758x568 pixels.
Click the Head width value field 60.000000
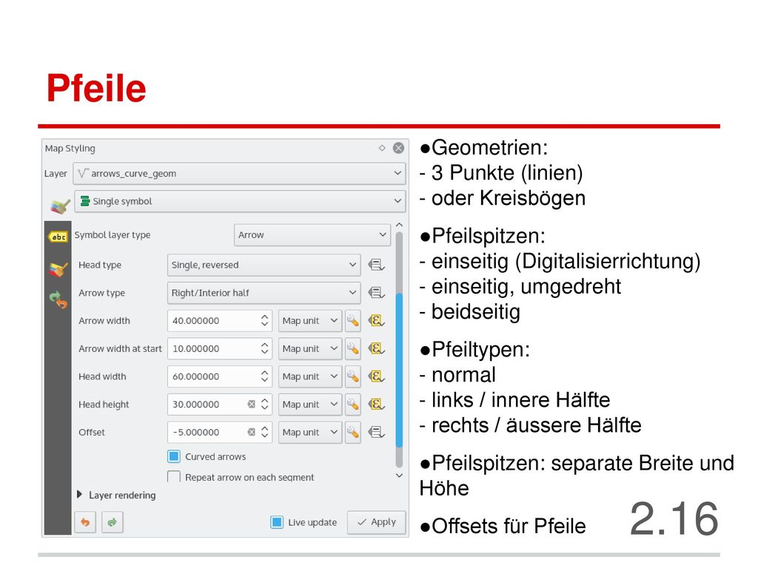click(x=219, y=376)
